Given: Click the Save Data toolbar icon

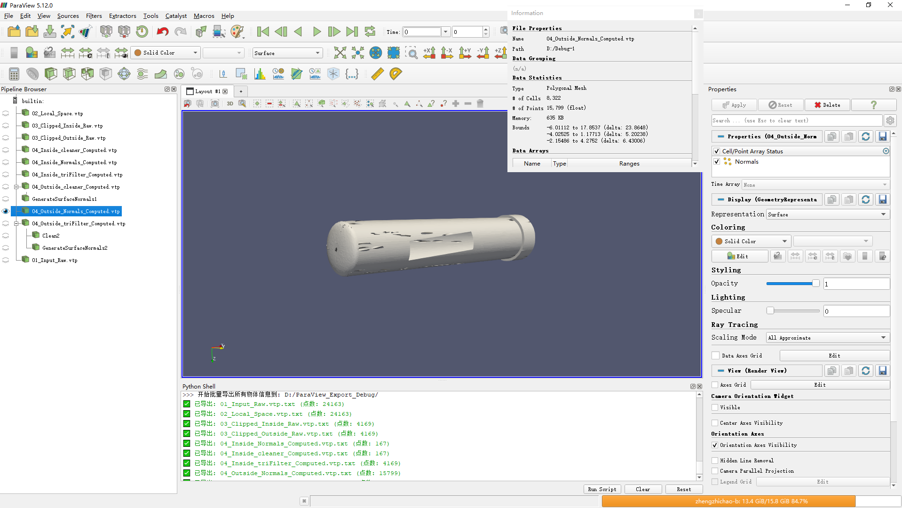Looking at the screenshot, I should (x=49, y=32).
